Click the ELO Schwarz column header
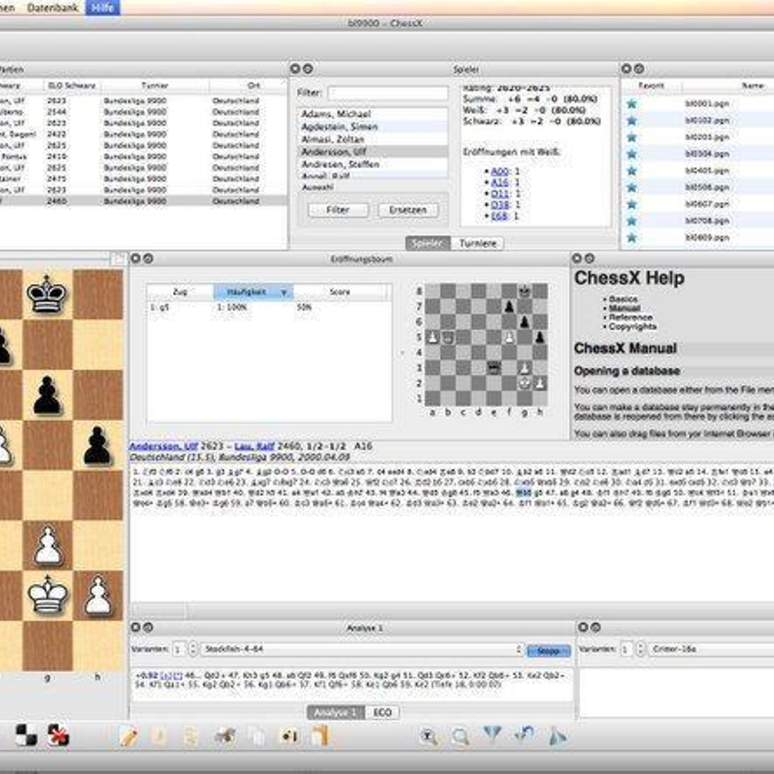Screen dimensions: 774x774 pos(72,85)
